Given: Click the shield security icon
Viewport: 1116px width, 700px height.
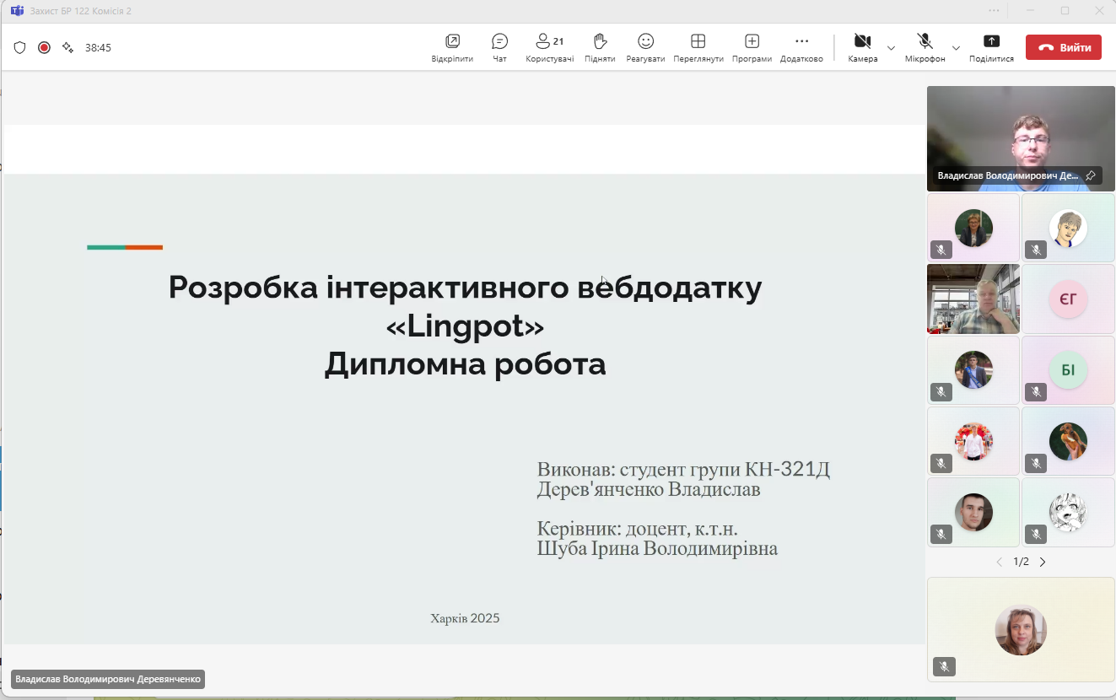Looking at the screenshot, I should coord(20,48).
